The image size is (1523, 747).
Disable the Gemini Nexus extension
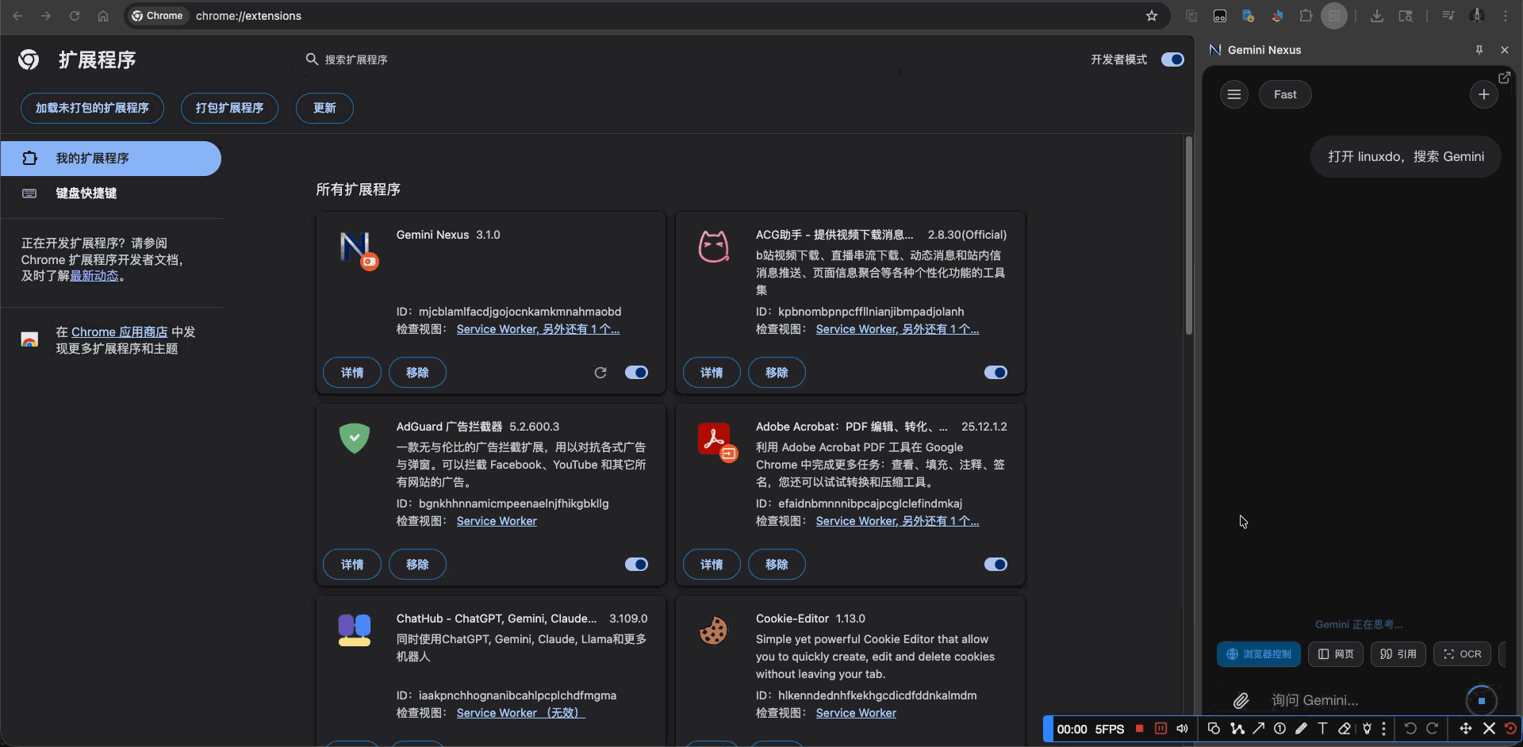tap(636, 373)
